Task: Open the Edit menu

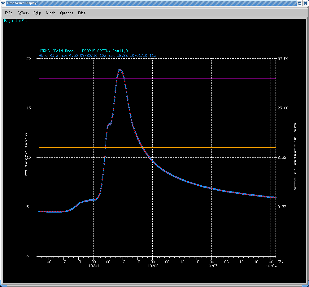Action: (x=82, y=13)
